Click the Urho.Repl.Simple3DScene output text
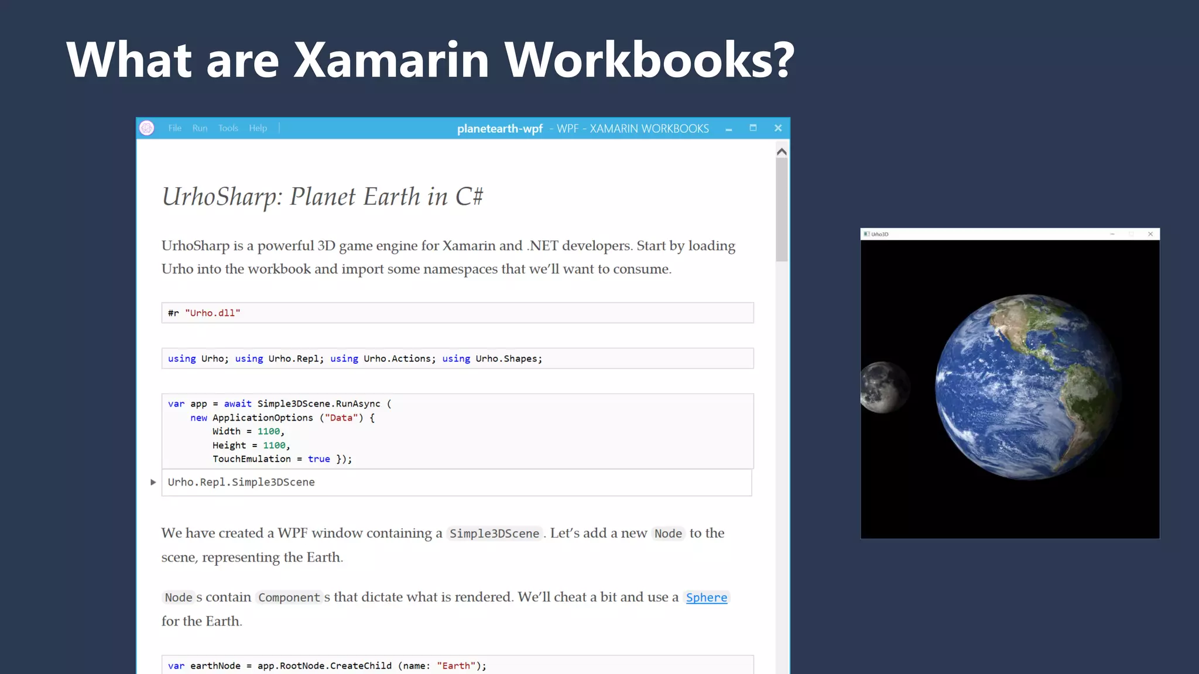 [x=241, y=482]
